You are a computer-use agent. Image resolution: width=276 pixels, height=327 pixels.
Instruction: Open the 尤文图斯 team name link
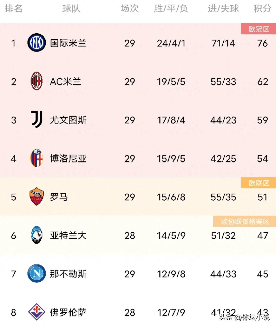pyautogui.click(x=68, y=120)
